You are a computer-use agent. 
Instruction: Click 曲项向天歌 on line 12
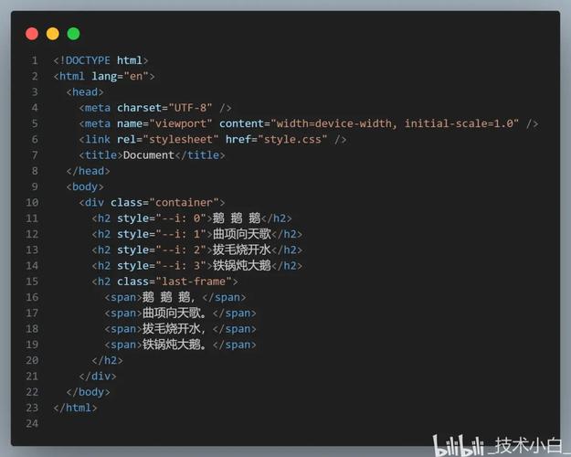(x=242, y=234)
